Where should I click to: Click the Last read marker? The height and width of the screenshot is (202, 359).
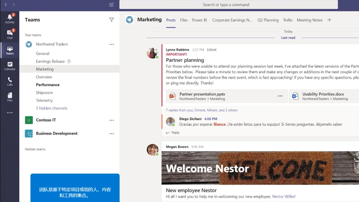[288, 38]
